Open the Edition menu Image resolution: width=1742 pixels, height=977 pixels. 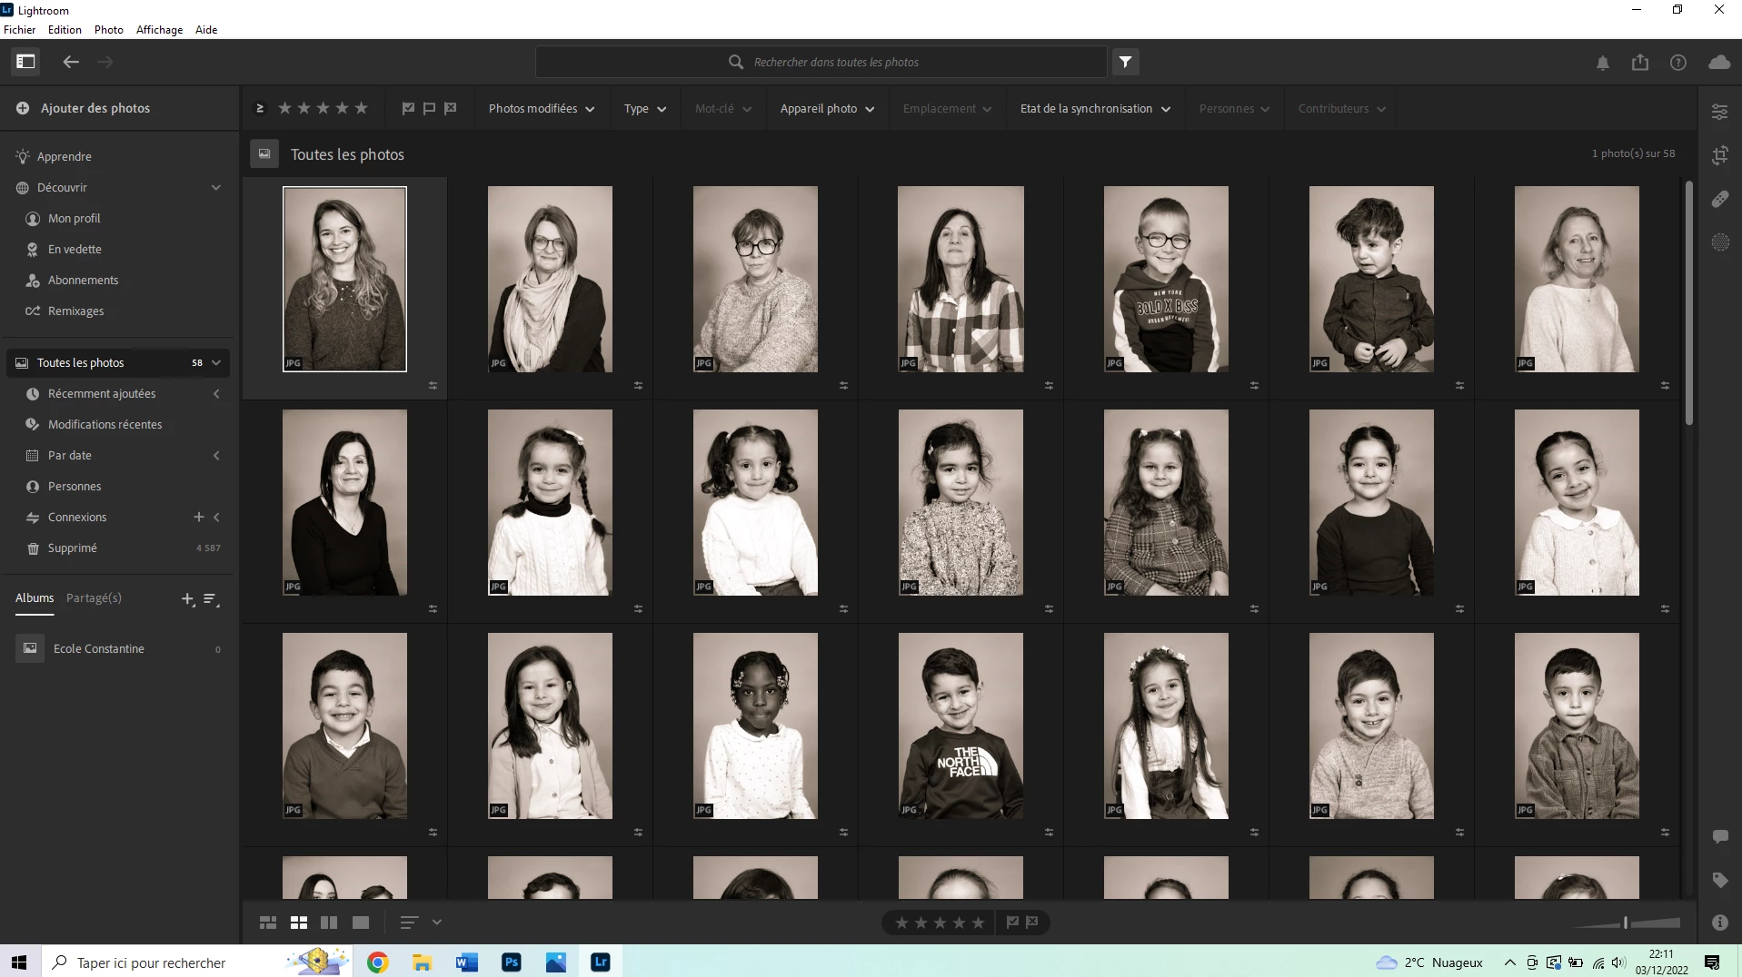(x=65, y=29)
